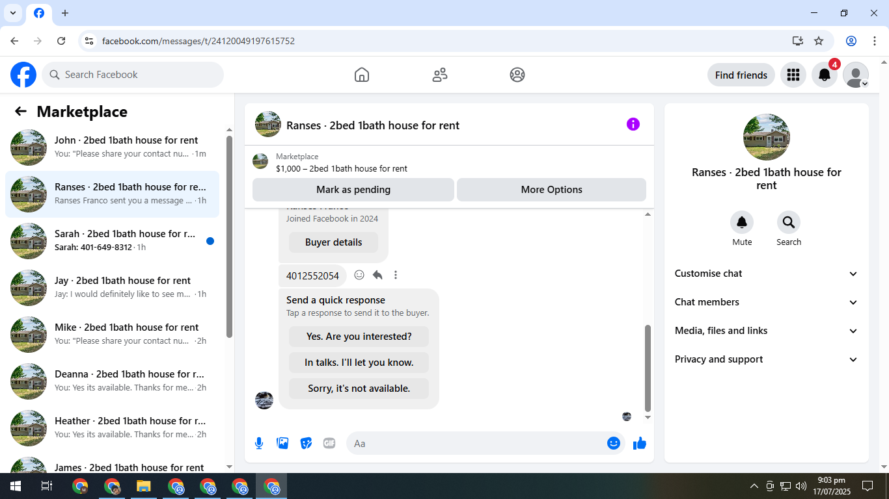Open the volume control in system tray

(801, 486)
